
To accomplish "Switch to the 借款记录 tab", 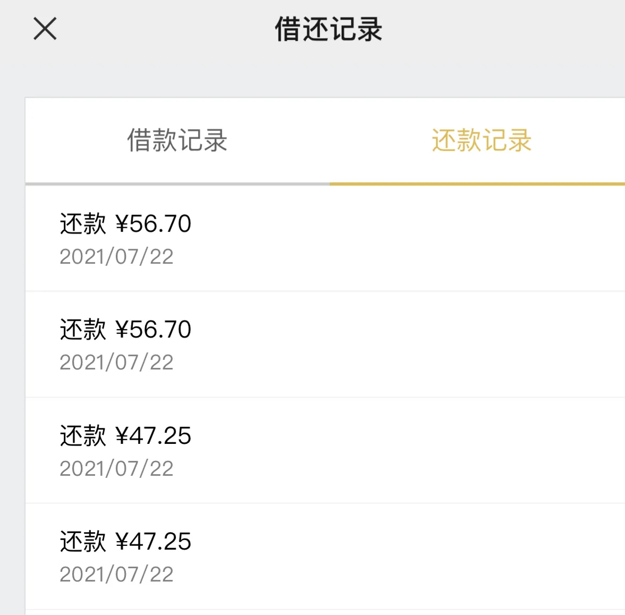I will pos(178,140).
